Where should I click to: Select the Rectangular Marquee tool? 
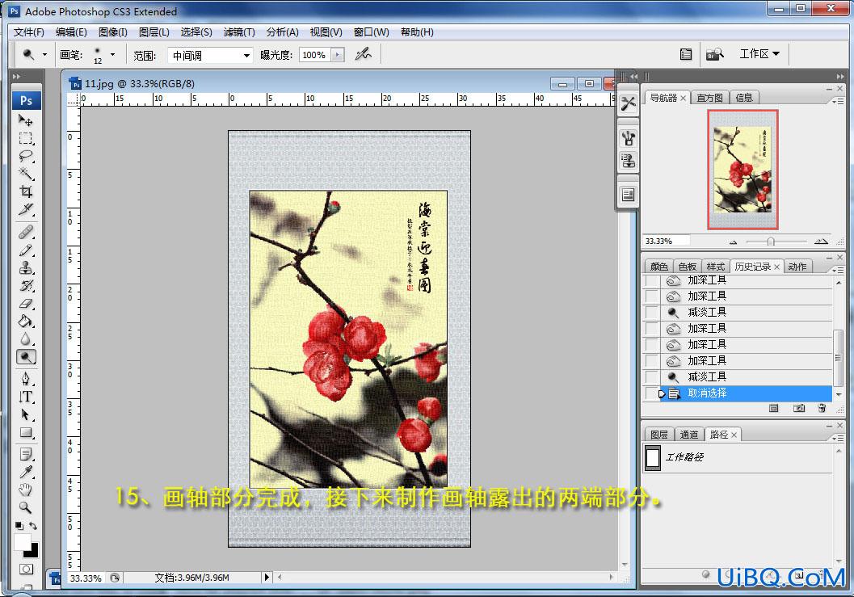tap(26, 138)
